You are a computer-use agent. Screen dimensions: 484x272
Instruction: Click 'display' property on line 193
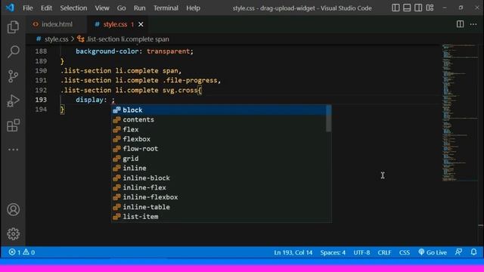point(89,100)
